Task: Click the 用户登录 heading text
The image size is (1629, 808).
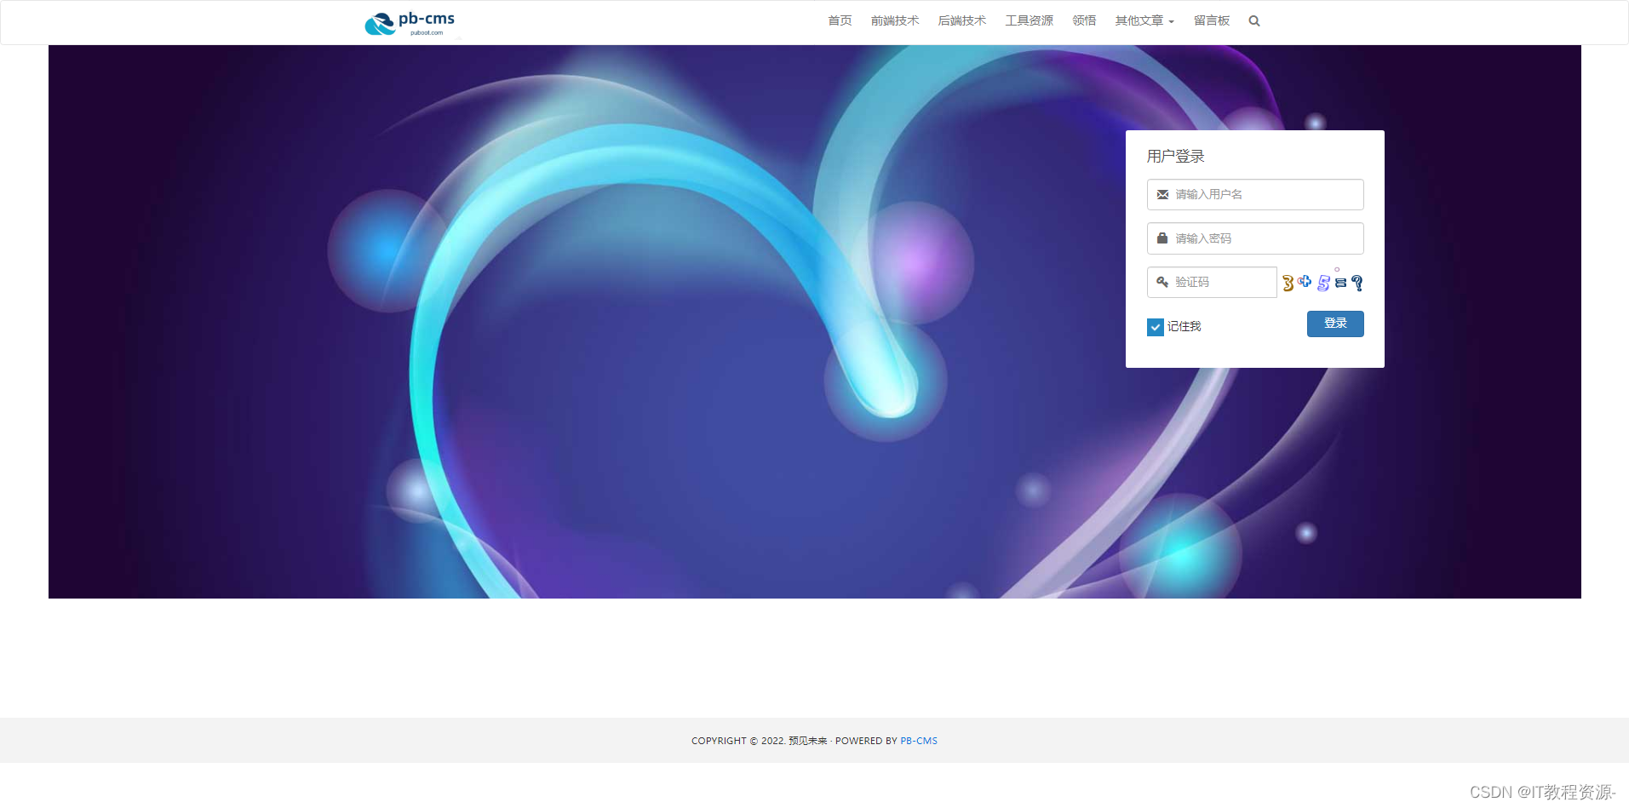Action: coord(1175,157)
